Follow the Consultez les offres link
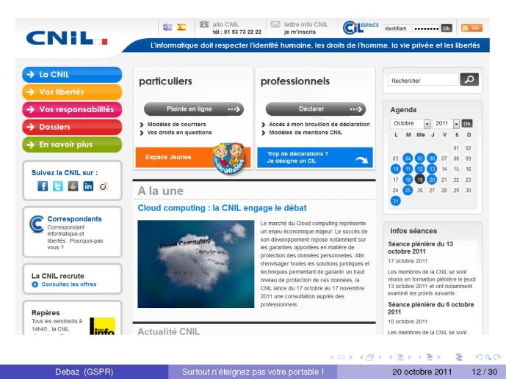Image resolution: width=506 pixels, height=379 pixels. (69, 284)
